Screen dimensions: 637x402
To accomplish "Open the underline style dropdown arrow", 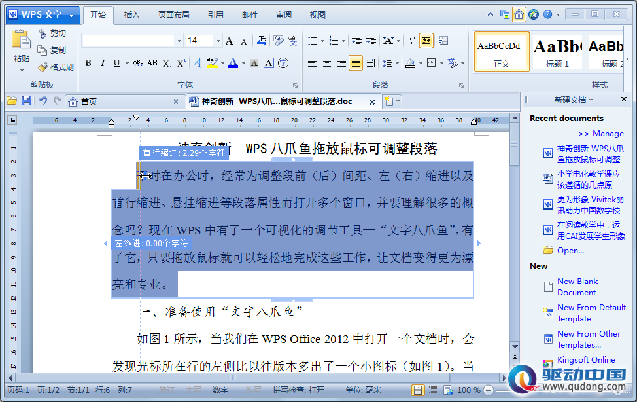I will pos(127,63).
